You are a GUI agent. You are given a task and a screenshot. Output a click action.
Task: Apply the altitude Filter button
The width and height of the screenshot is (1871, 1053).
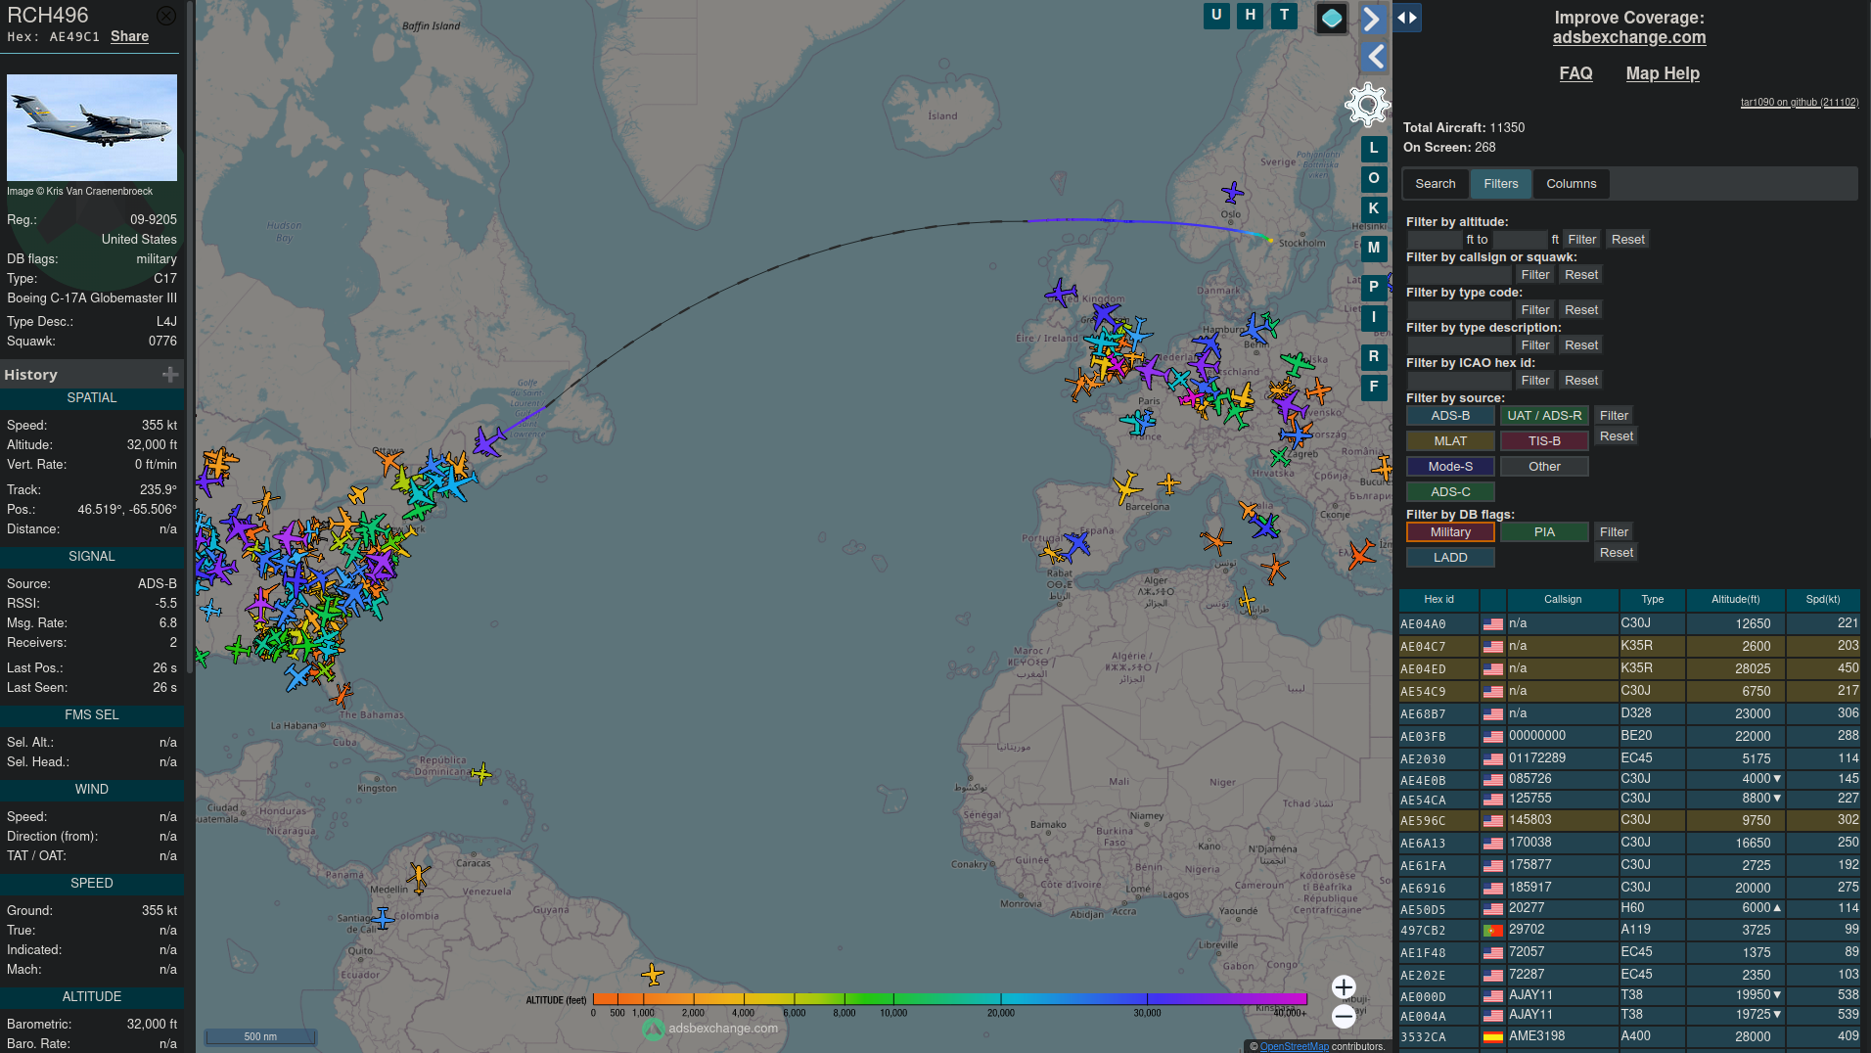tap(1581, 240)
